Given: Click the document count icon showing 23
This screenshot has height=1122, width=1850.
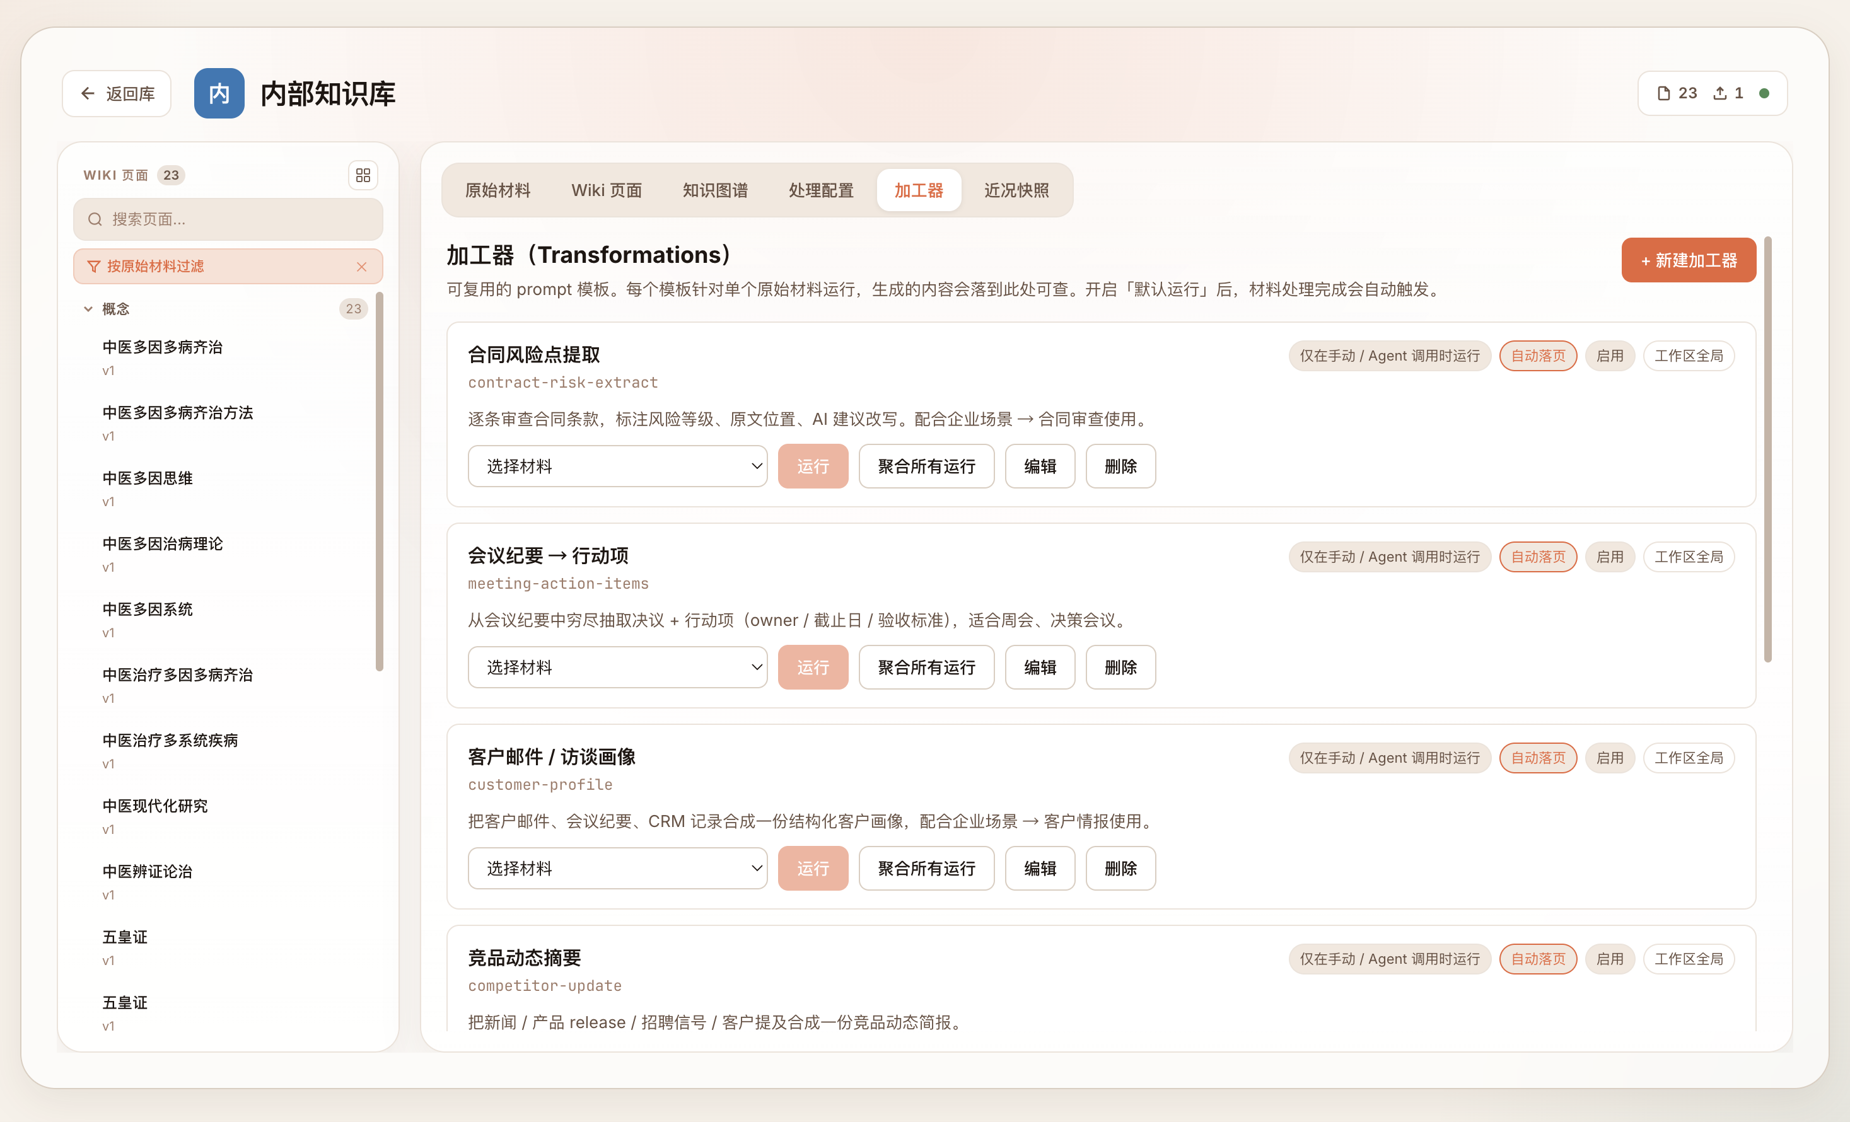Looking at the screenshot, I should pos(1663,93).
